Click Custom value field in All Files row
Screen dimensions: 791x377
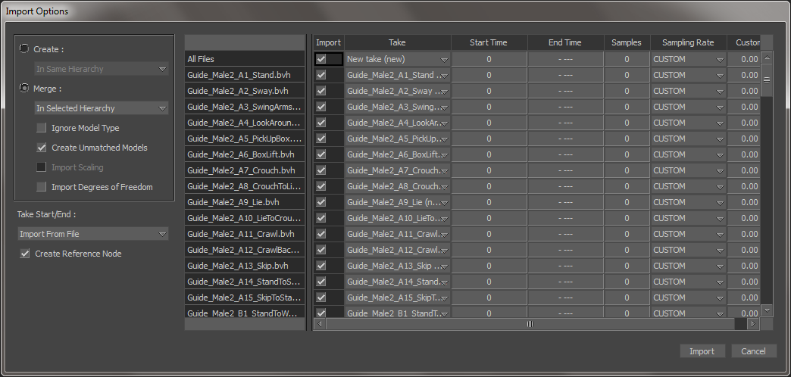pyautogui.click(x=743, y=59)
